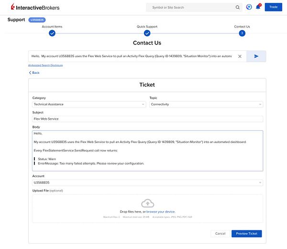Click into the ticket Body text area

(147, 151)
